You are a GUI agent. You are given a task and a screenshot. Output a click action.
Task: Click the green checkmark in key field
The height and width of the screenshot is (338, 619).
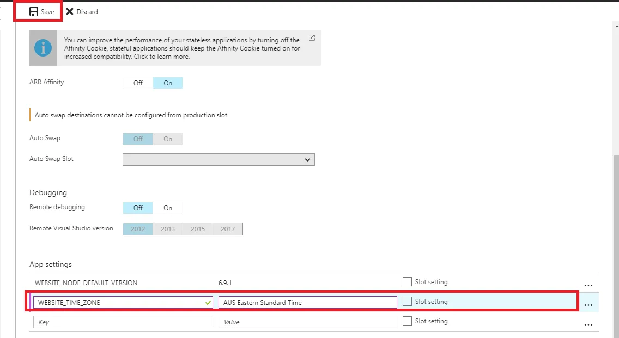[208, 303]
